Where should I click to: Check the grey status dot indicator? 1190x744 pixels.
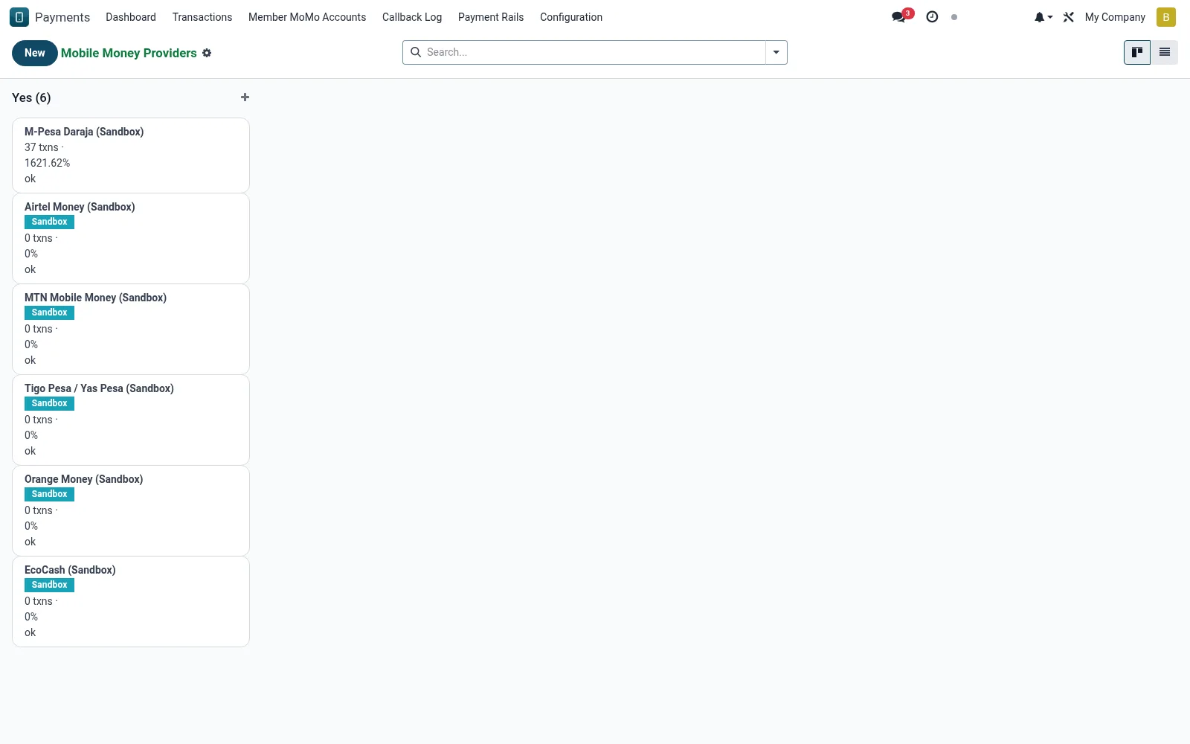954,17
